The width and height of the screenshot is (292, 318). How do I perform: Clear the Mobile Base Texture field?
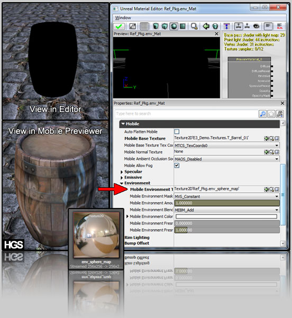(277, 139)
